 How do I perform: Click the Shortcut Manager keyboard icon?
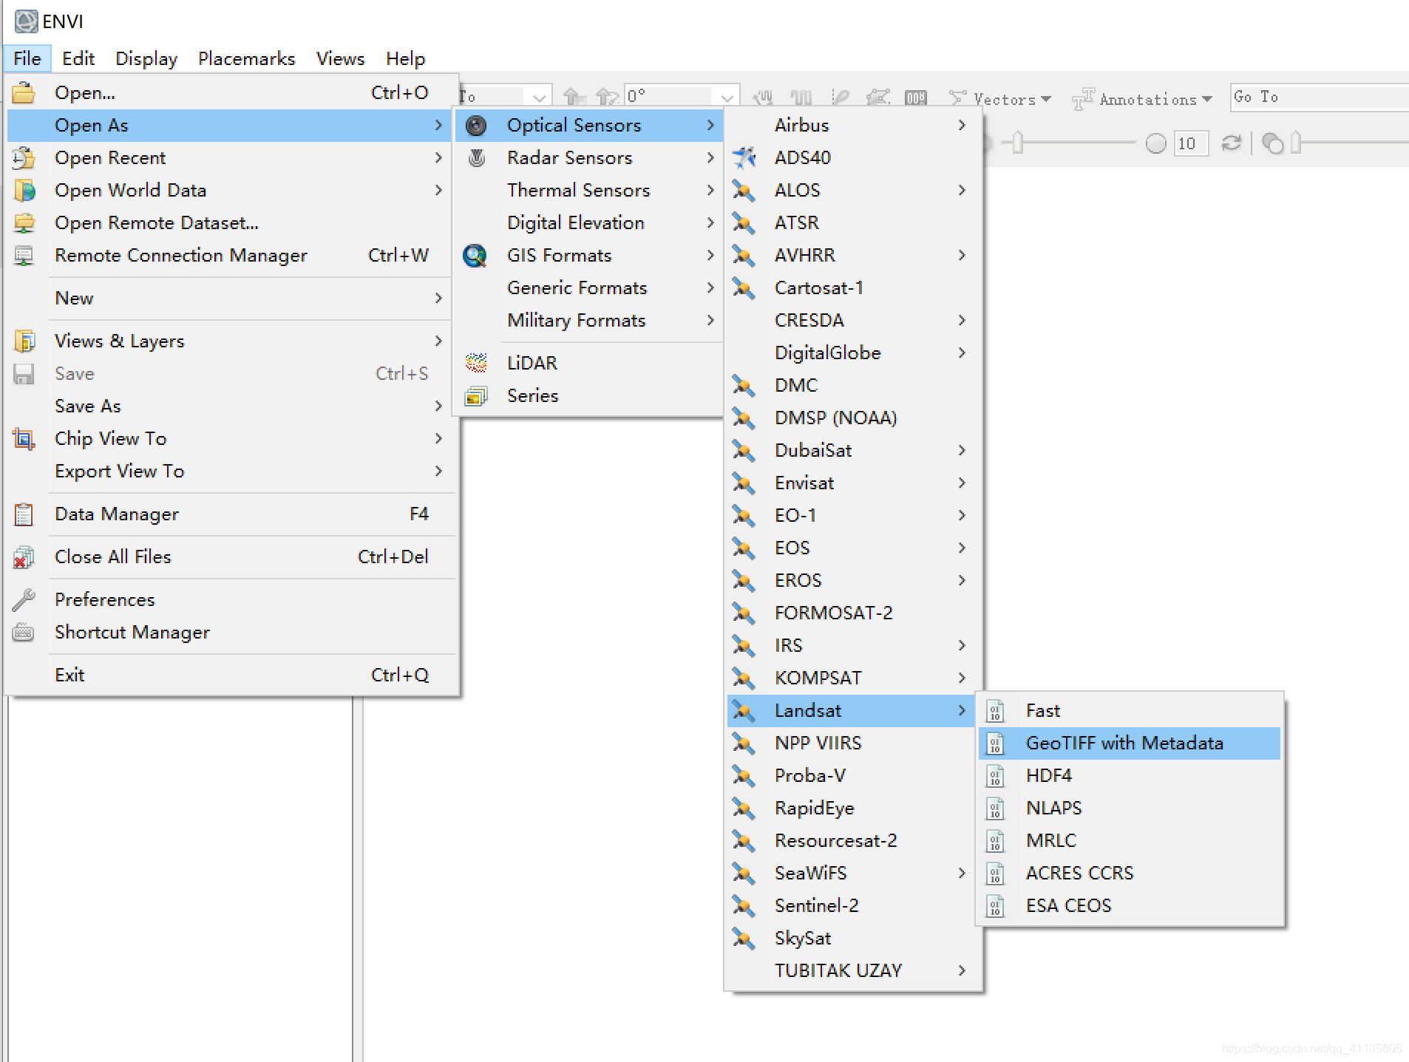[24, 632]
